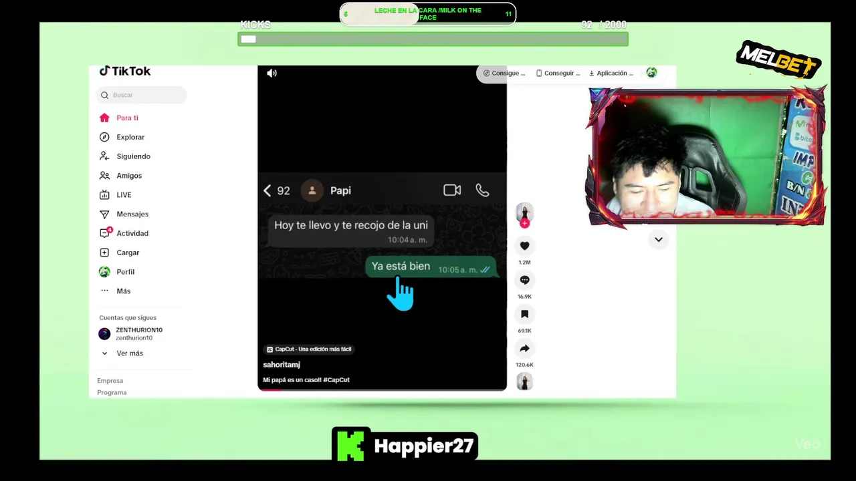
Task: Click the compass icon beside Explorar
Action: click(x=104, y=137)
